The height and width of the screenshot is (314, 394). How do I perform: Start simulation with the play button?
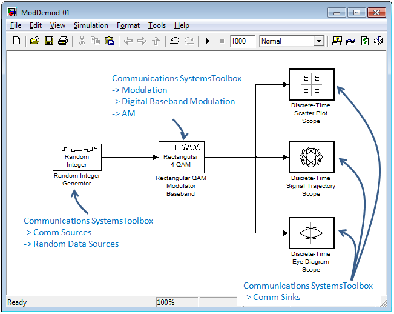coord(208,41)
